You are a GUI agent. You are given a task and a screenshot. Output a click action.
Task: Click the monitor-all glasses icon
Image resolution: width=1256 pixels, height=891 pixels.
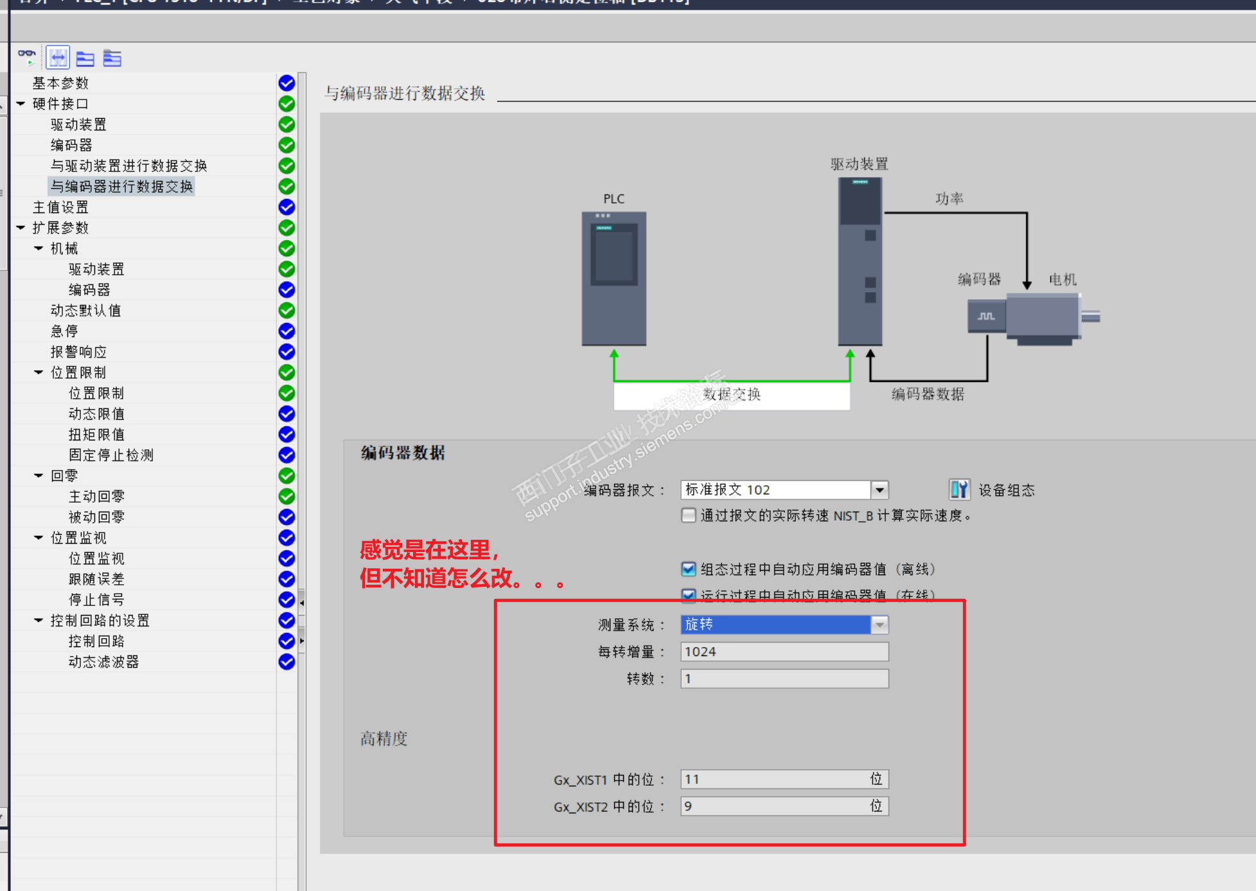[26, 58]
